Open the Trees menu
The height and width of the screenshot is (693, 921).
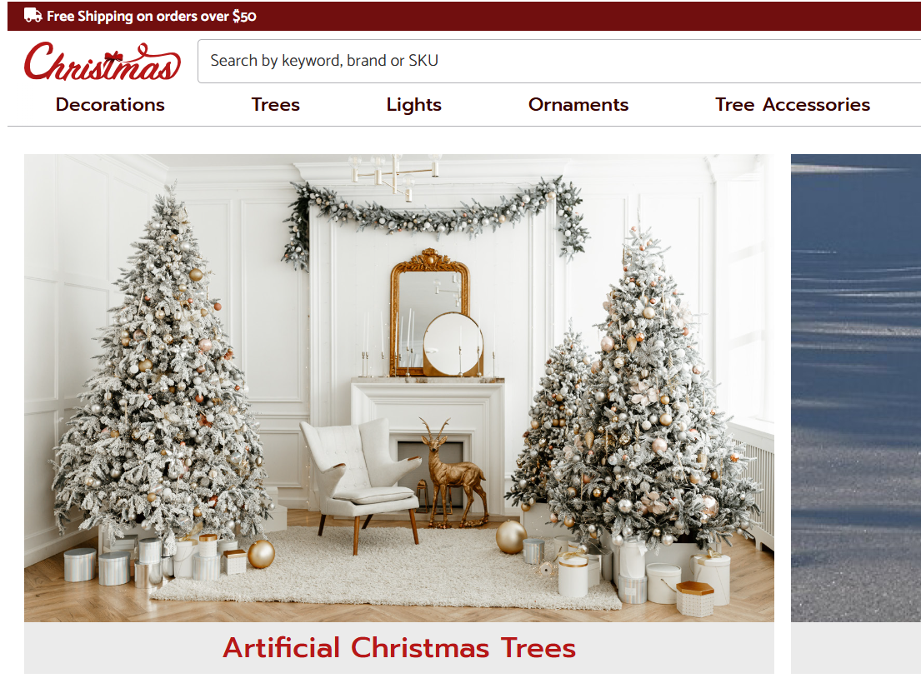(276, 104)
